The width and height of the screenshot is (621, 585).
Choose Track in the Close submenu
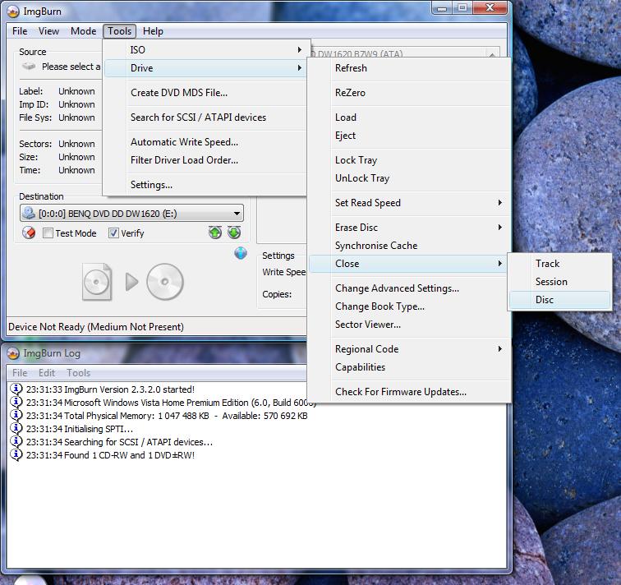(559, 264)
